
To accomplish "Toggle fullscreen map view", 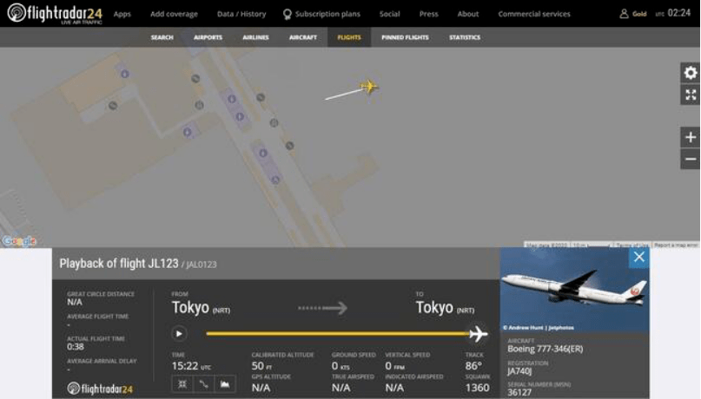I will pyautogui.click(x=691, y=95).
